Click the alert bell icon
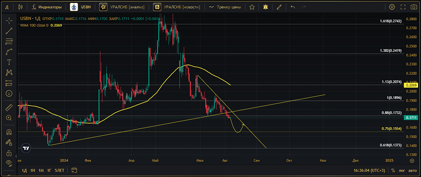Image resolution: width=421 pixels, height=177 pixels. [x=265, y=7]
